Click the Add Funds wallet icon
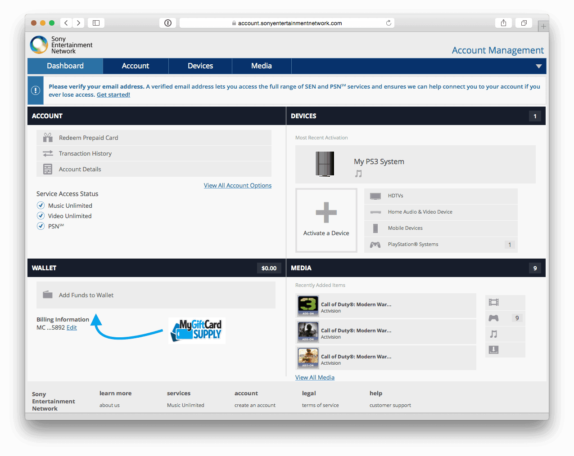 tap(48, 295)
